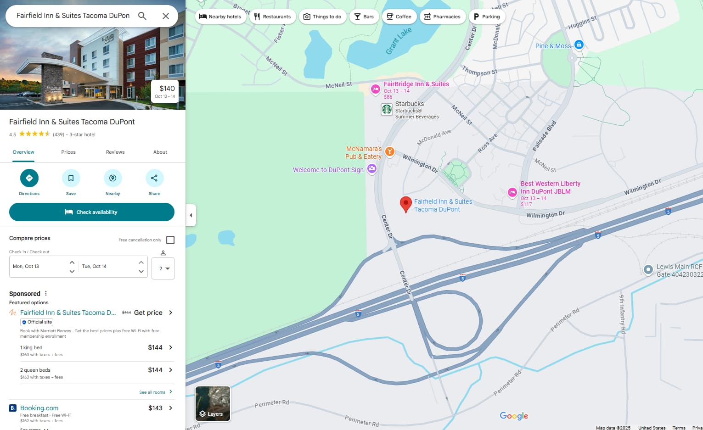Viewport: 703px width, 430px height.
Task: Enable Free cancellation only checkbox
Action: tap(170, 240)
